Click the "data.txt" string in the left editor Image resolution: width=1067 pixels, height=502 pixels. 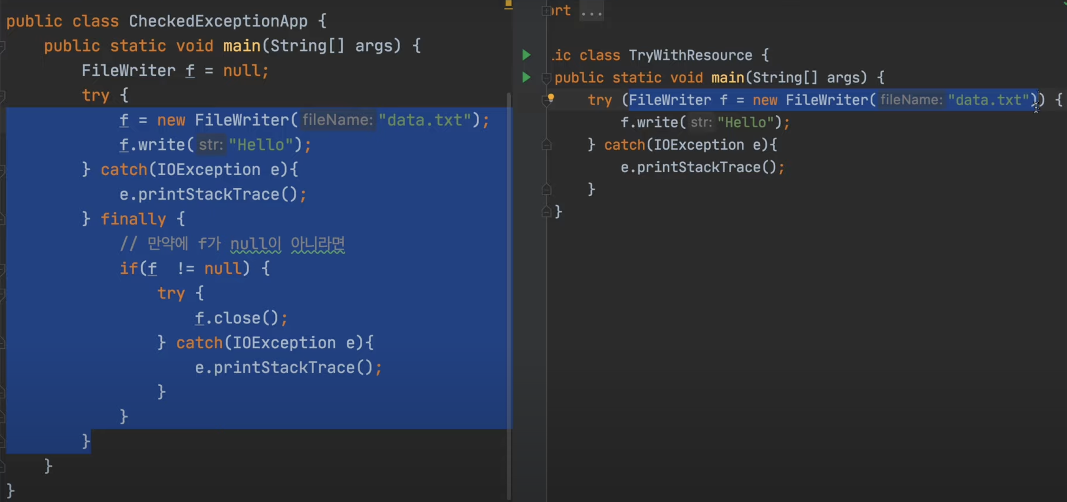point(425,120)
